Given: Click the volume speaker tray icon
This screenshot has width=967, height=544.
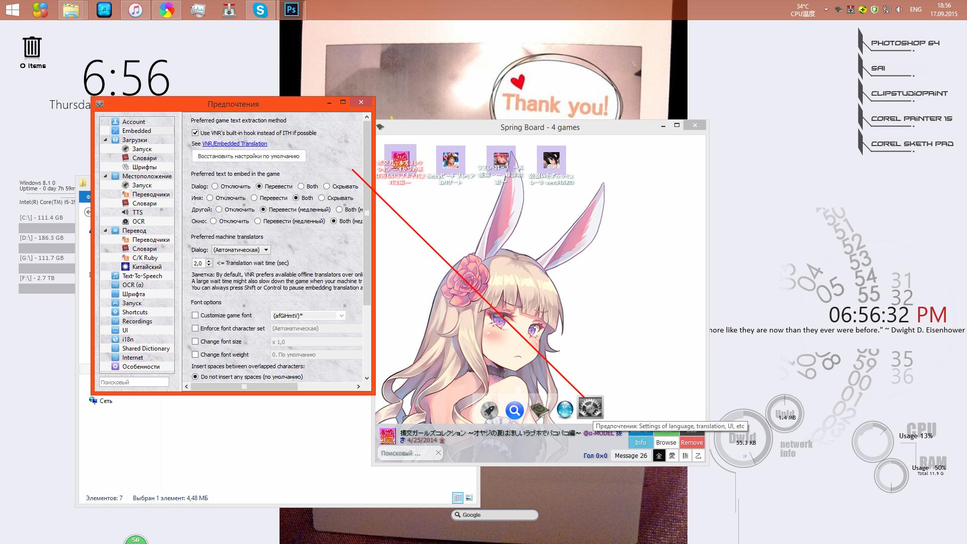Looking at the screenshot, I should pos(900,10).
